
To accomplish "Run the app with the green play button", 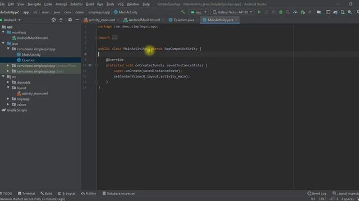I will coord(259,12).
